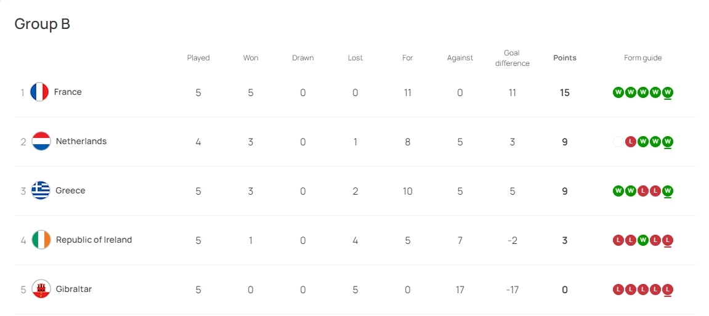Image resolution: width=709 pixels, height=316 pixels.
Task: Click the Greece flag icon
Action: coord(41,191)
